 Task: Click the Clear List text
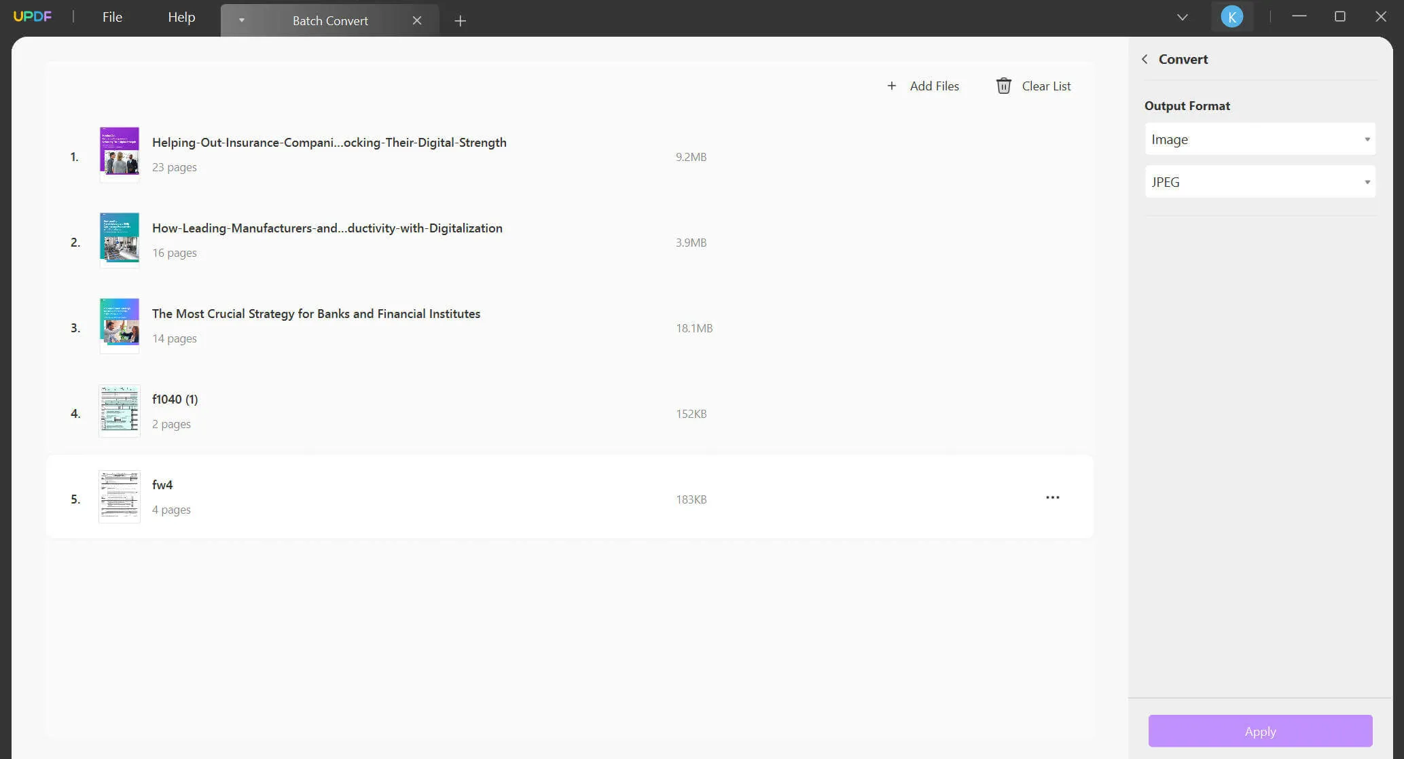coord(1046,86)
